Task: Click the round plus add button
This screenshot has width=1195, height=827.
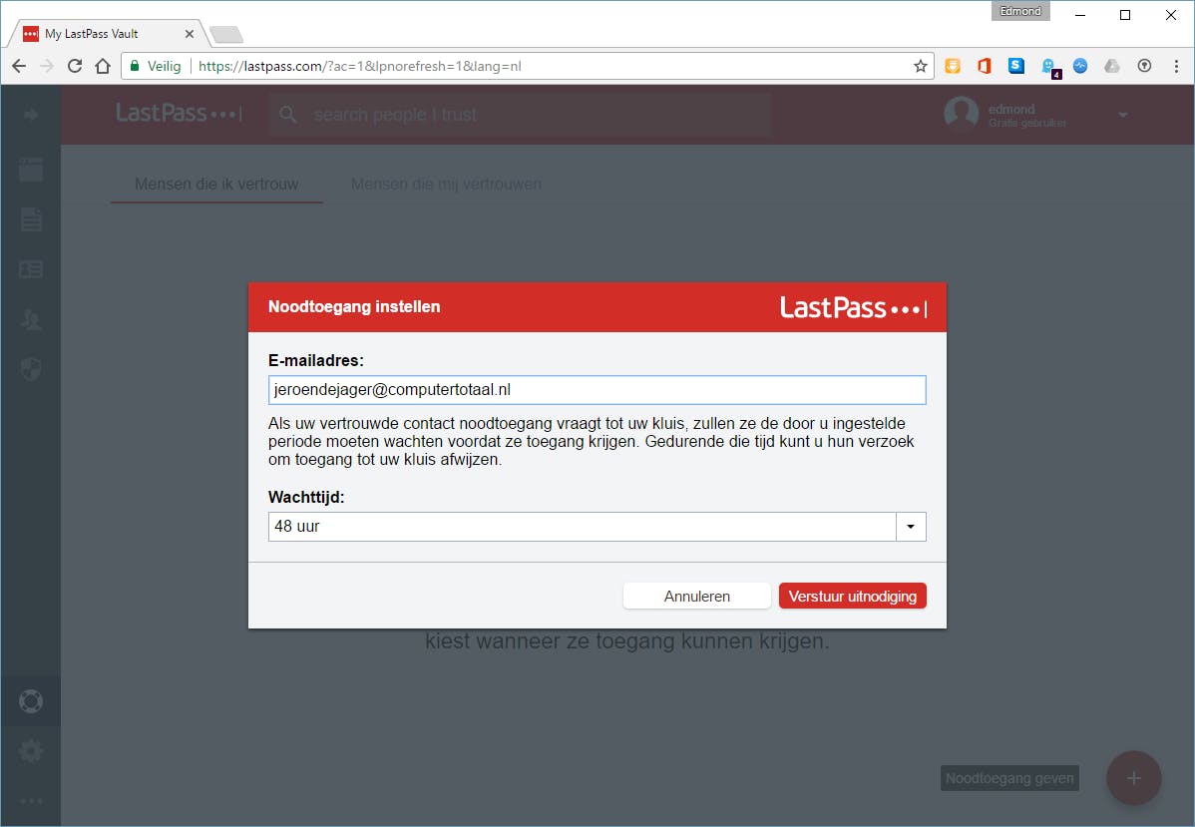Action: [1134, 778]
